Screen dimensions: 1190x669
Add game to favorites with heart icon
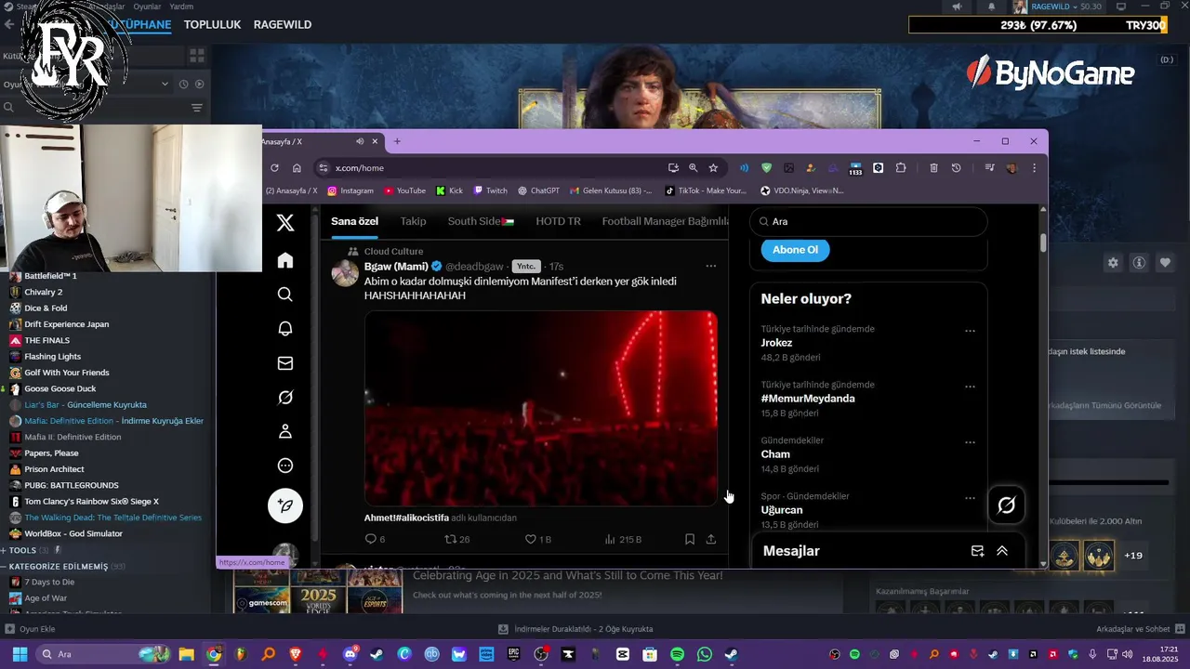point(1165,263)
